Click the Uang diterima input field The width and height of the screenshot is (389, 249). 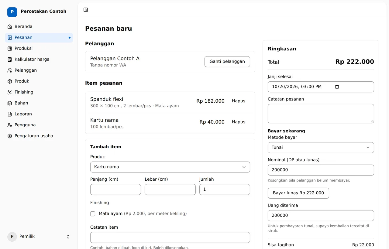(321, 216)
